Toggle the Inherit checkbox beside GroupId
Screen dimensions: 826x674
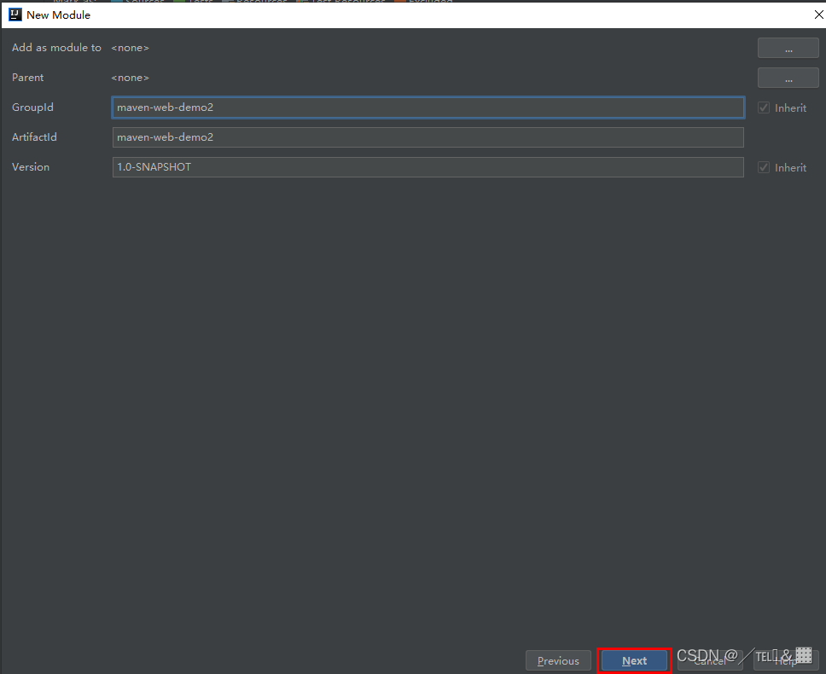click(x=764, y=107)
